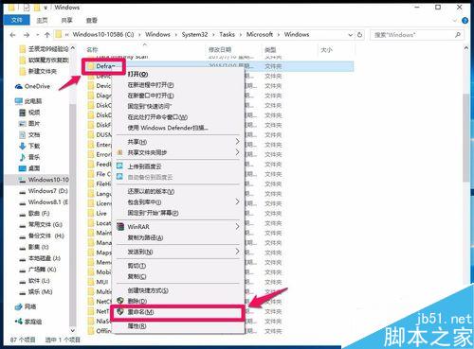Open the 音乐 music folder
Screen dimensions: 474x349
tap(29, 157)
